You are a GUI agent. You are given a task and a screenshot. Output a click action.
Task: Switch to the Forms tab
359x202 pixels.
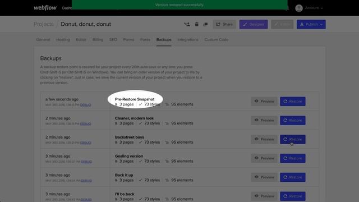point(128,40)
